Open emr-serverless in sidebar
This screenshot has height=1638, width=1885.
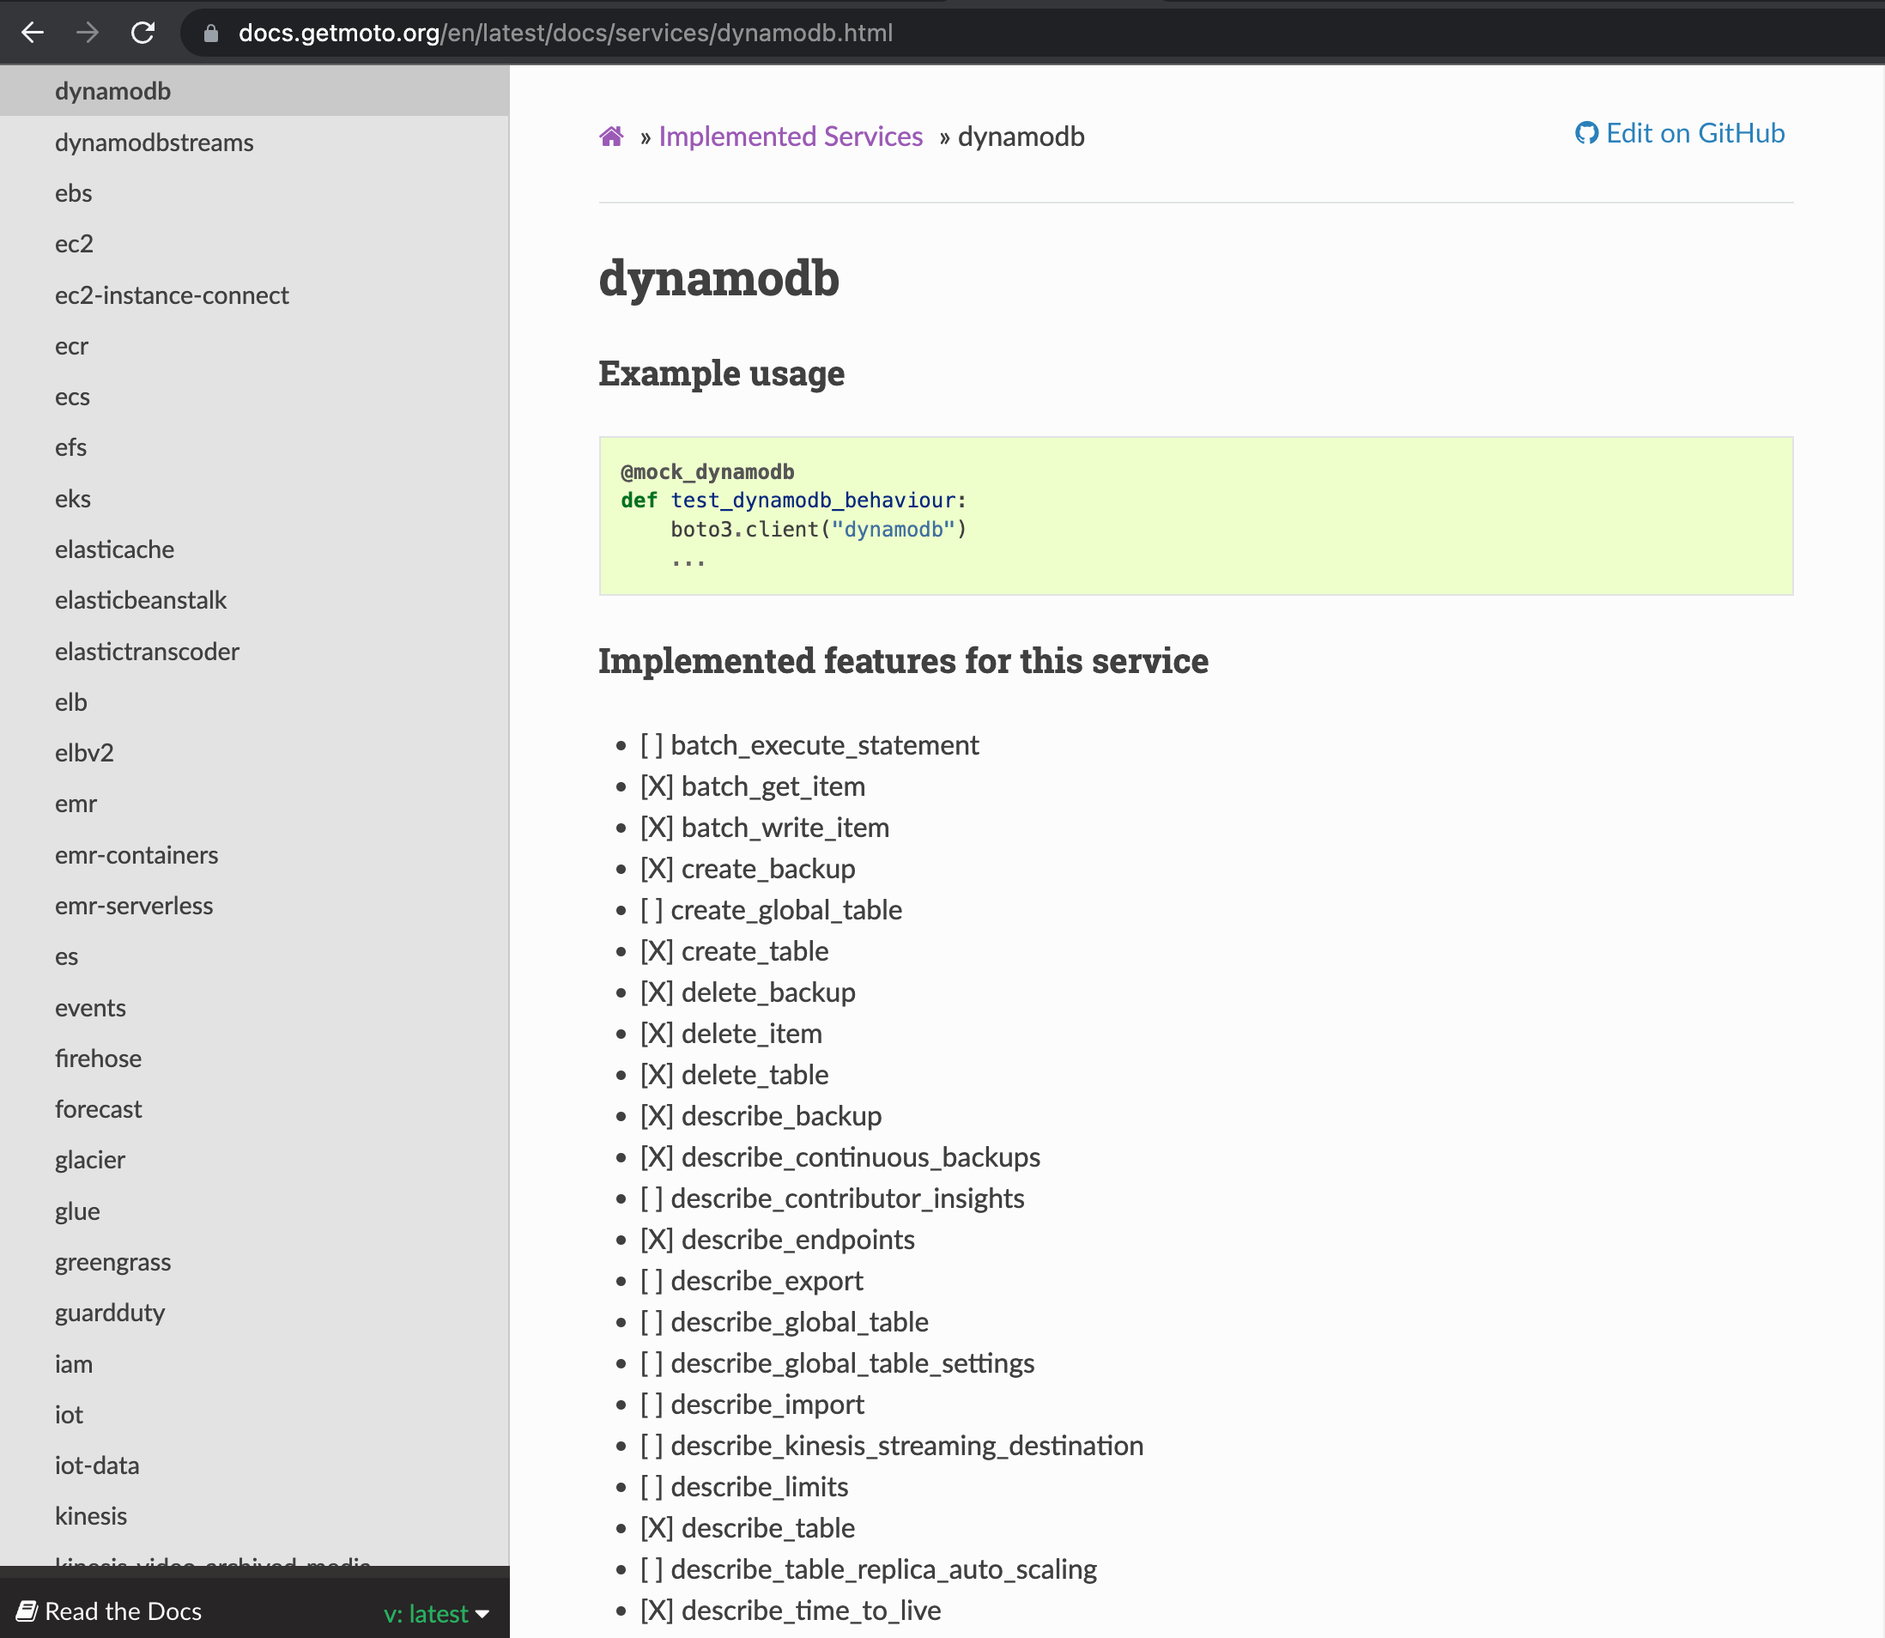(x=133, y=906)
